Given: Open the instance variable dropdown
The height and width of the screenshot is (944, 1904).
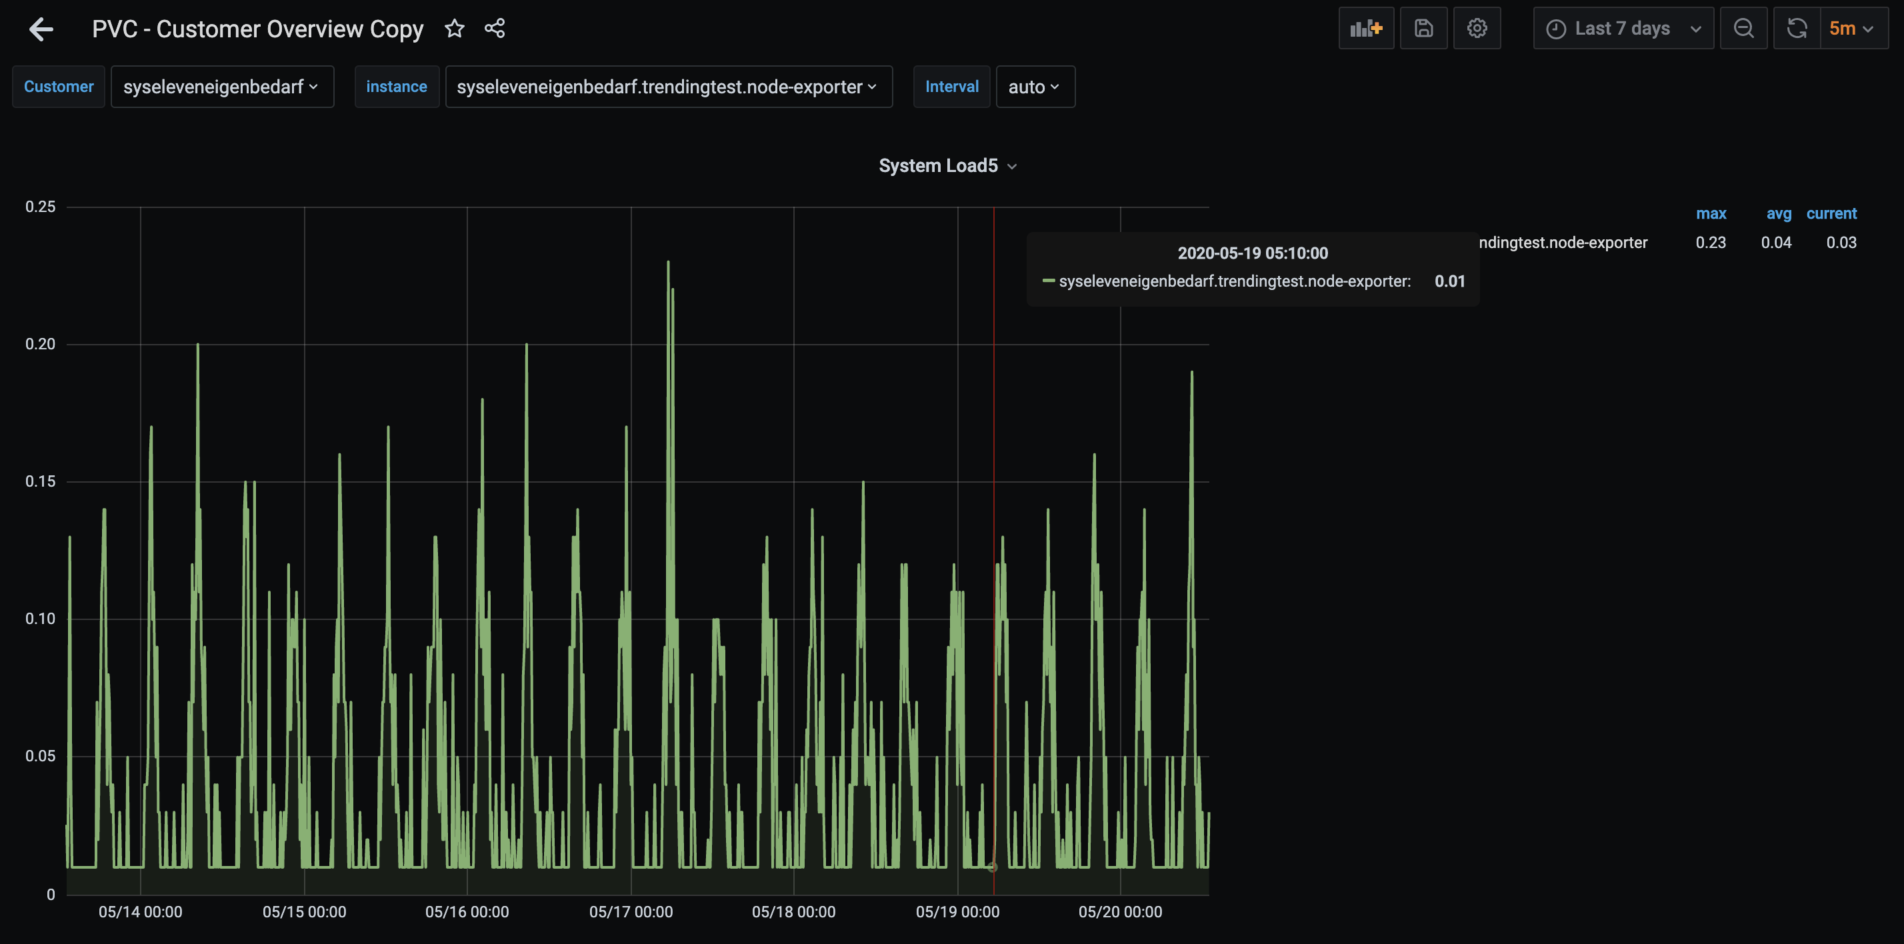Looking at the screenshot, I should pos(667,87).
